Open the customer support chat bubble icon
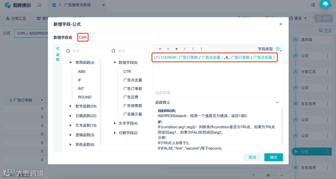 (325, 4)
